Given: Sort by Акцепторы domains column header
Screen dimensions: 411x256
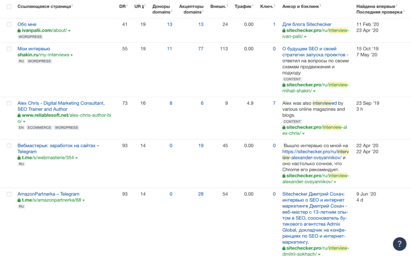Looking at the screenshot, I should [x=192, y=9].
